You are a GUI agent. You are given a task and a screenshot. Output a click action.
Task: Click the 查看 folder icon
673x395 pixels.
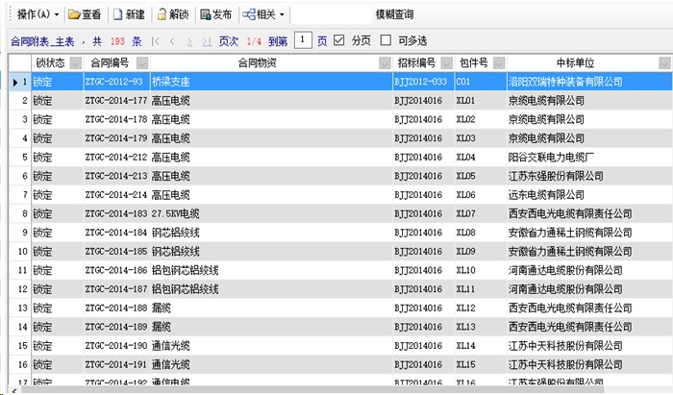[x=75, y=14]
